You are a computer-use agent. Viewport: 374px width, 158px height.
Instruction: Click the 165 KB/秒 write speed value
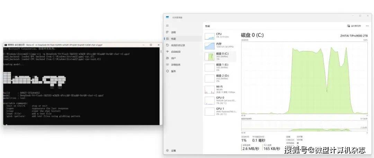(x=272, y=149)
